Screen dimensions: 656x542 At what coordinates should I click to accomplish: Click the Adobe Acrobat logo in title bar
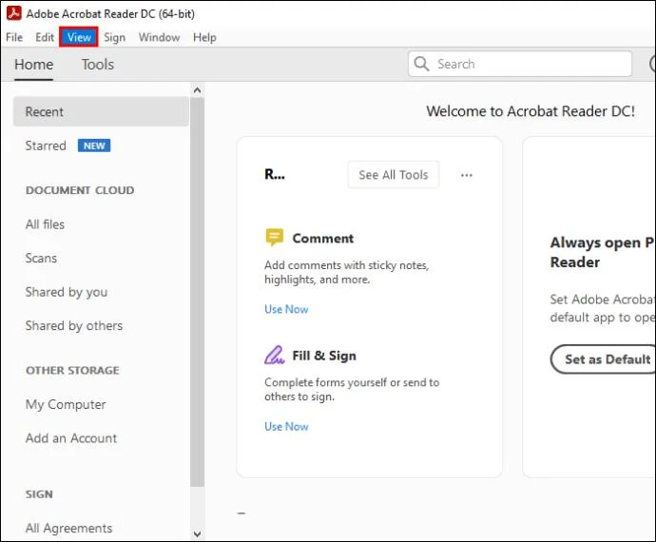click(x=14, y=13)
